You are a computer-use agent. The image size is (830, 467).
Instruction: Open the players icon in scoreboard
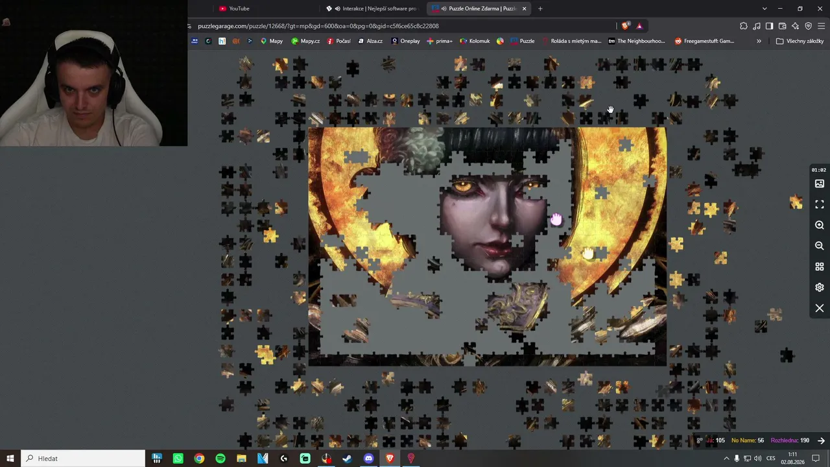pos(700,440)
